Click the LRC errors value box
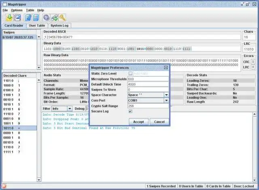259x190 pixels. [253, 67]
